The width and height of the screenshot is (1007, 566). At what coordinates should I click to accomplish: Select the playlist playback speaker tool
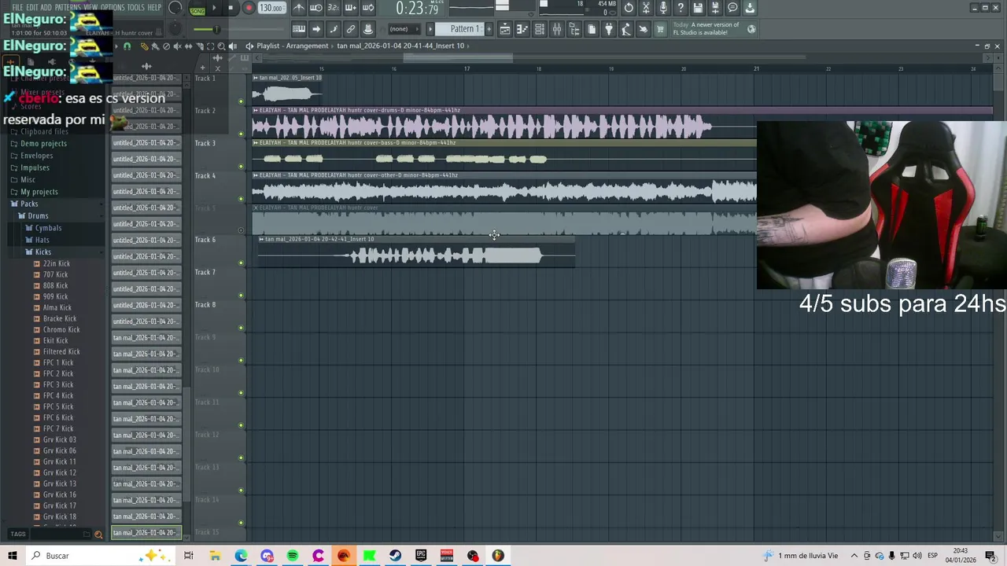[x=232, y=46]
